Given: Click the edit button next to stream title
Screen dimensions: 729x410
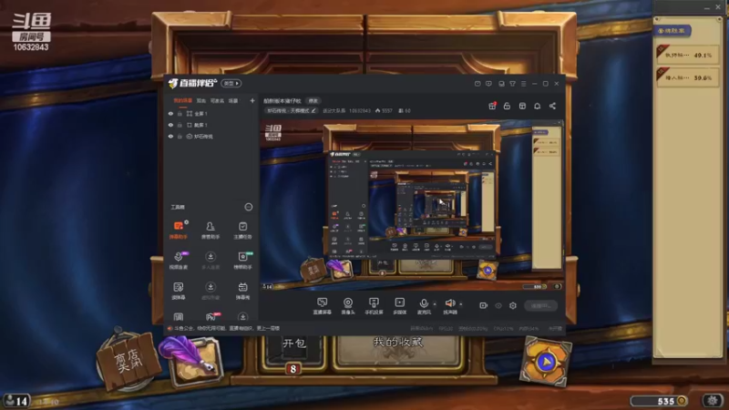Looking at the screenshot, I should (x=313, y=101).
